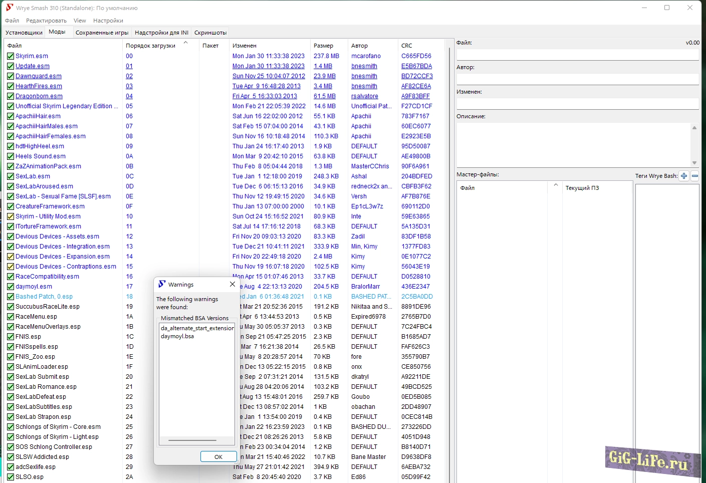Toggle the Skyrim - Utility Mod.esm checkbox
706x483 pixels.
(x=11, y=216)
